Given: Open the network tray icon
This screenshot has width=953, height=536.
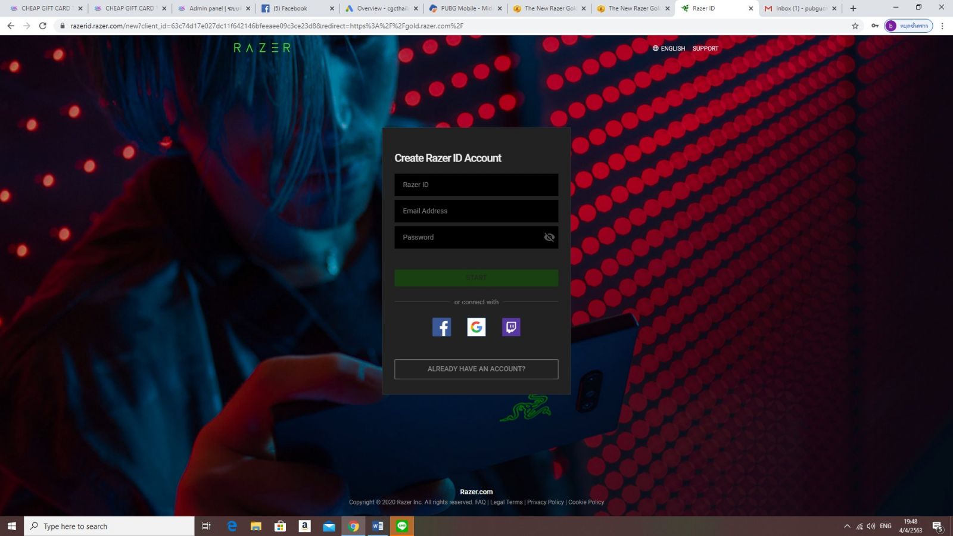Looking at the screenshot, I should pyautogui.click(x=859, y=526).
